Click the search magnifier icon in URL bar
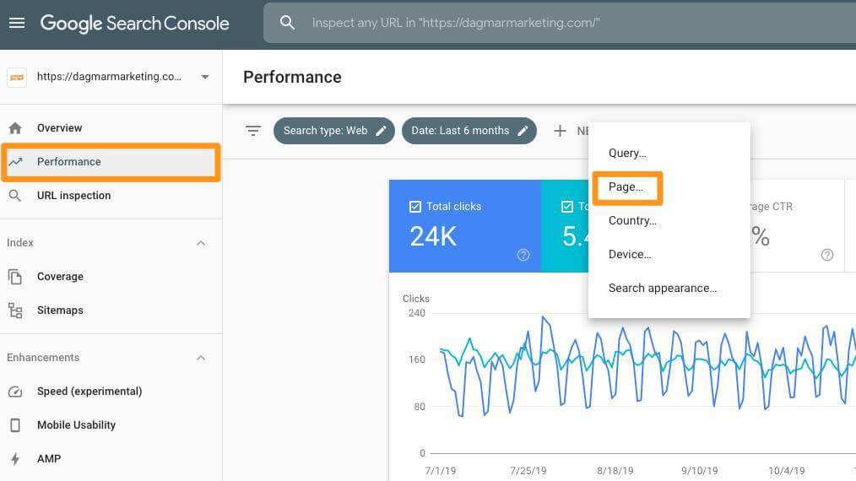 (287, 23)
